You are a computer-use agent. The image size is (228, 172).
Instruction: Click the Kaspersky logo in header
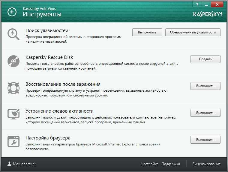click(208, 14)
